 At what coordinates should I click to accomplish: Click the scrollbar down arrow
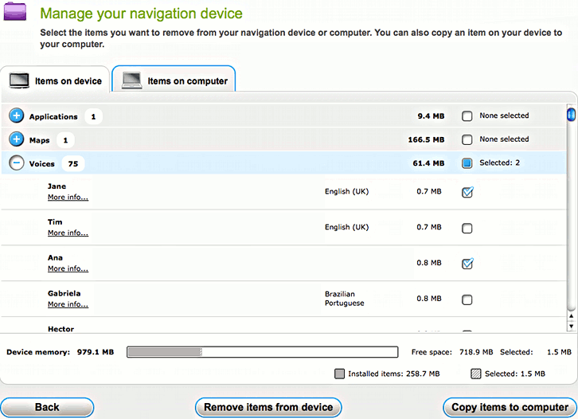[x=571, y=326]
